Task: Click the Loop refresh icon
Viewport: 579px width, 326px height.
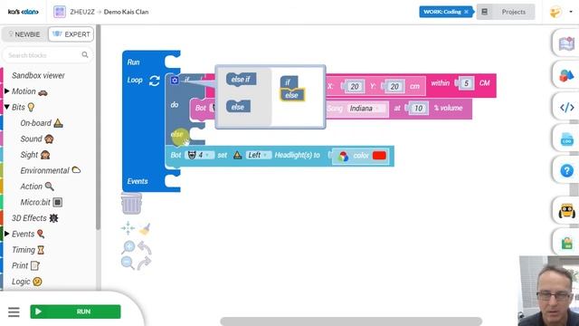Action: click(155, 81)
